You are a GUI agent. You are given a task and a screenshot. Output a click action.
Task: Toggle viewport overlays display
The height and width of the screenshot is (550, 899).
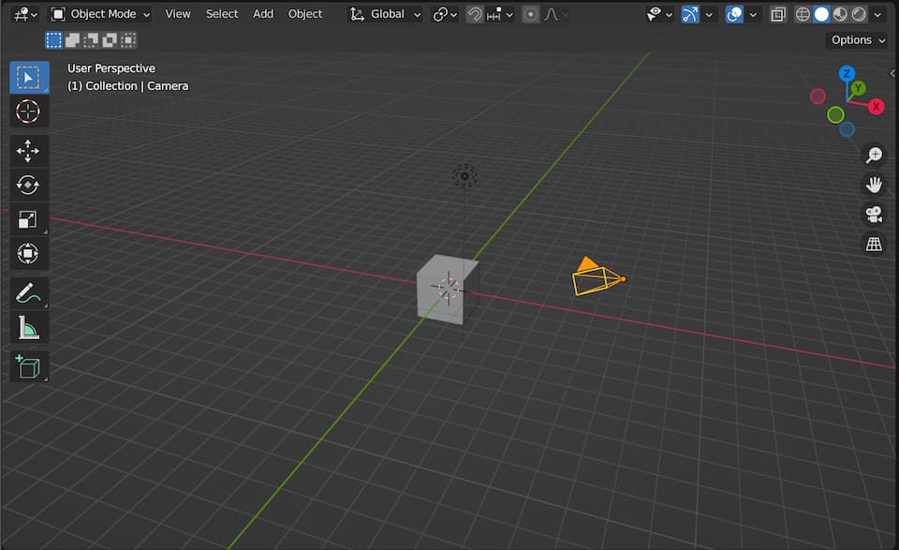click(735, 14)
